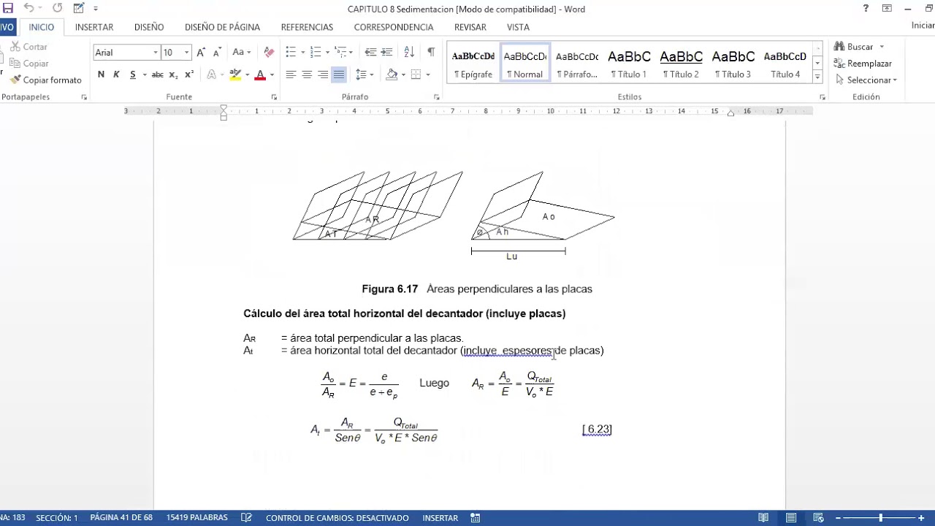Image resolution: width=935 pixels, height=526 pixels.
Task: Decrease the paragraph indent
Action: coord(370,53)
